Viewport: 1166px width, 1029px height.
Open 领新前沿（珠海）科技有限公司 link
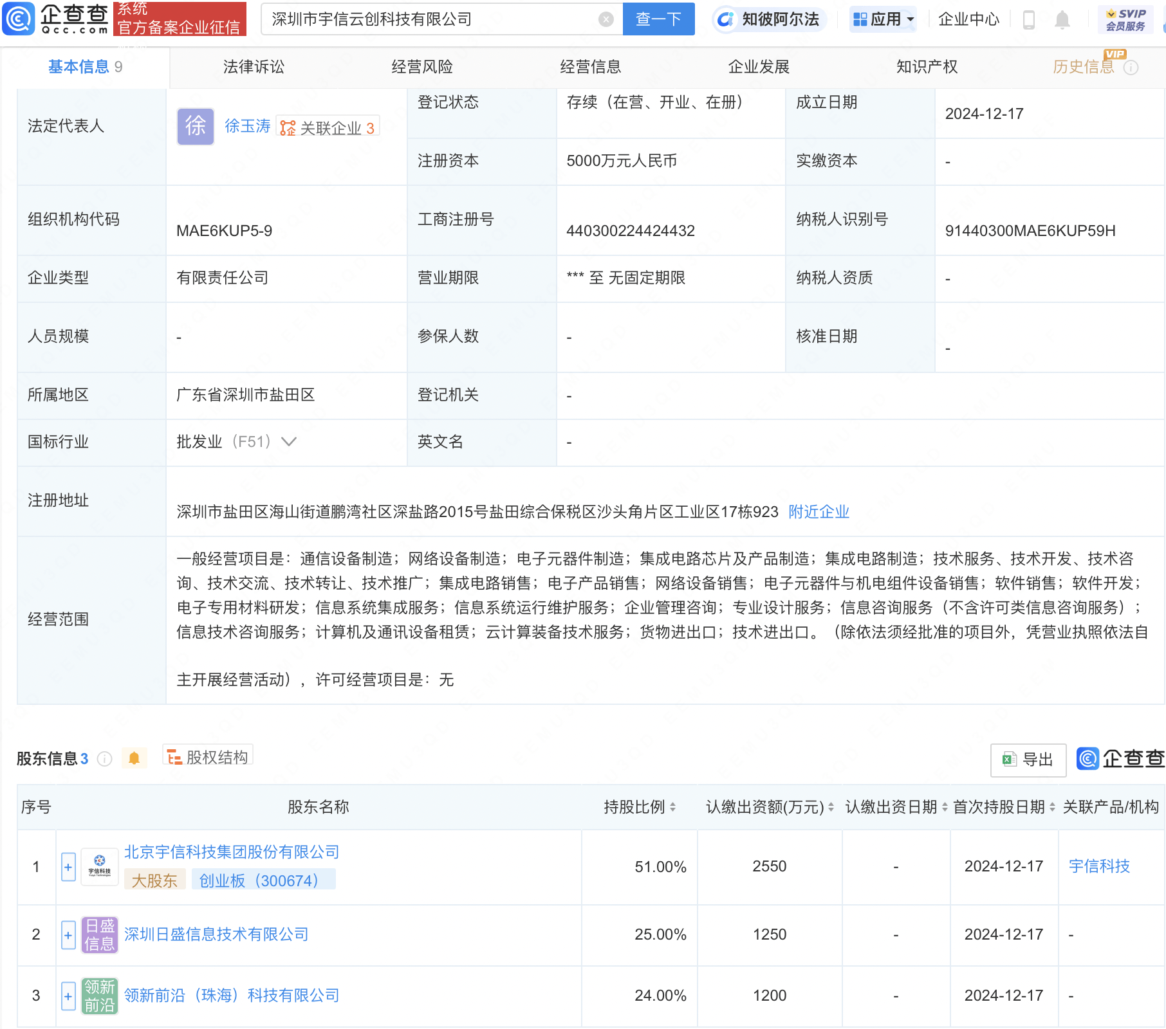coord(232,996)
